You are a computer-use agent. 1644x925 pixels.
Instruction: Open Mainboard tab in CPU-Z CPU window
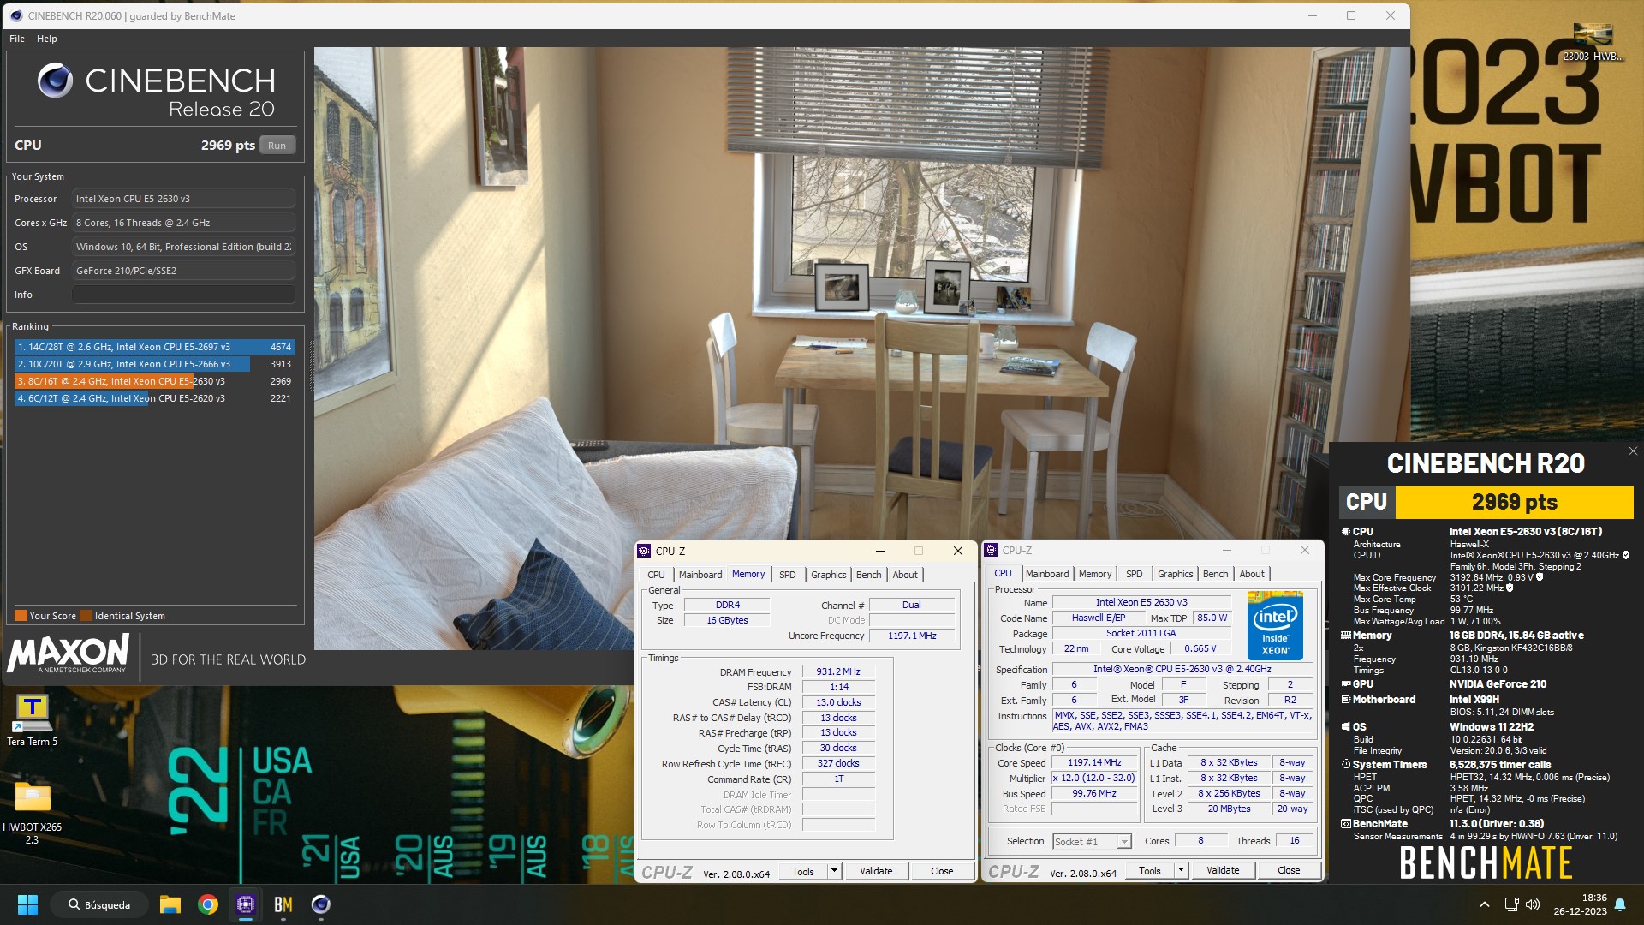coord(1047,574)
